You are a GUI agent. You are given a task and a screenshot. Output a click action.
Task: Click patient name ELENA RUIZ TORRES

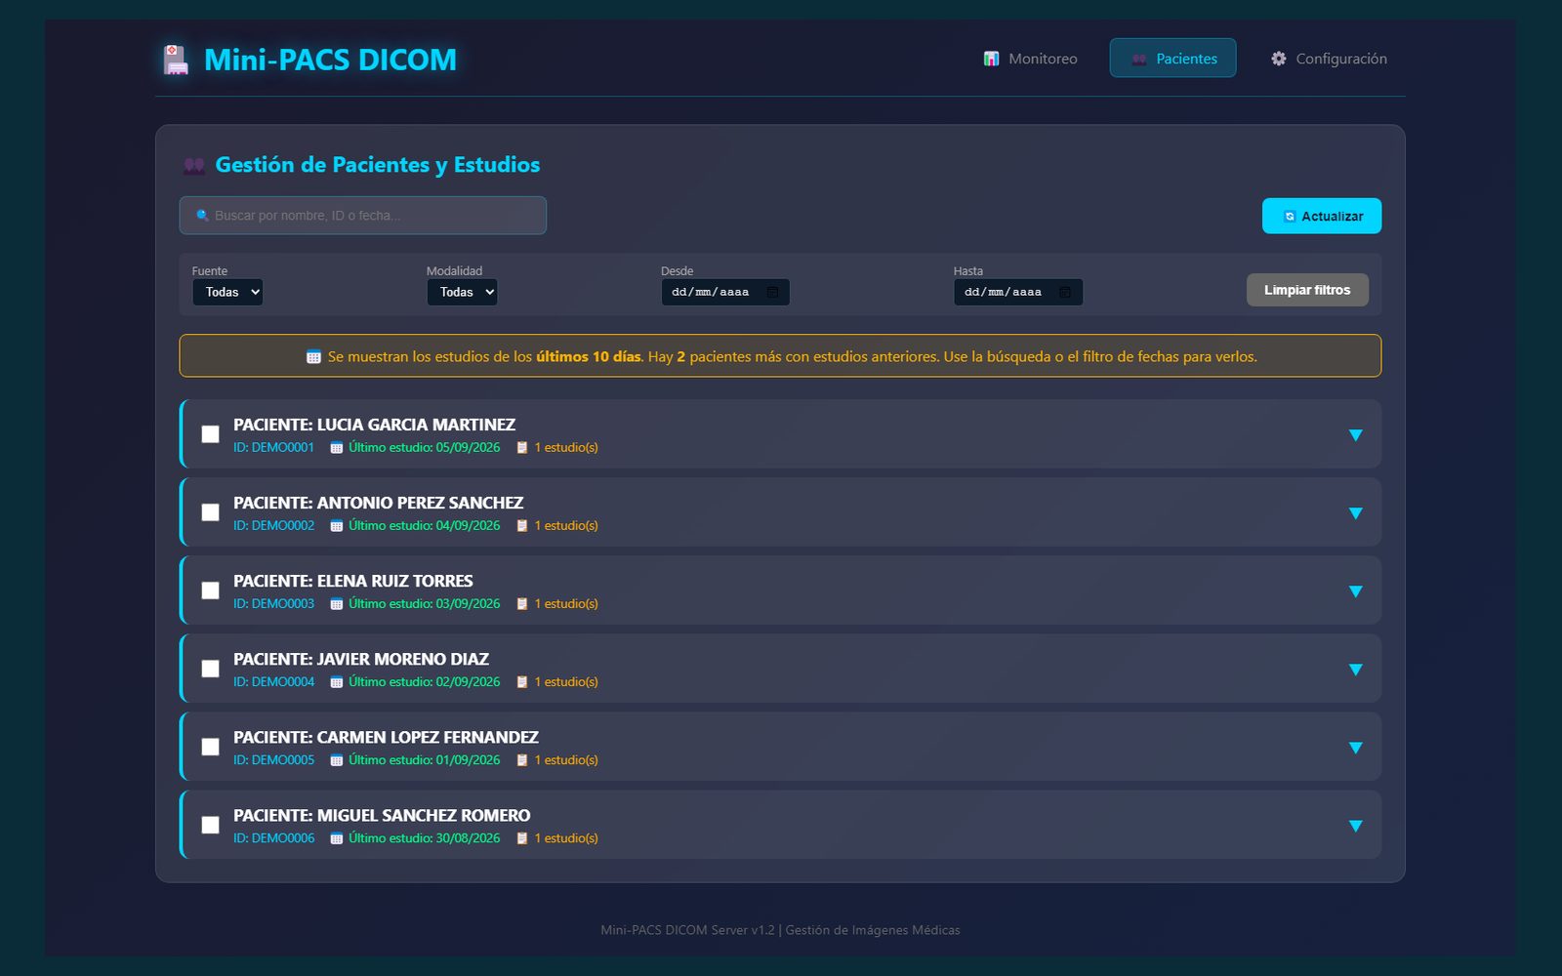tap(394, 581)
